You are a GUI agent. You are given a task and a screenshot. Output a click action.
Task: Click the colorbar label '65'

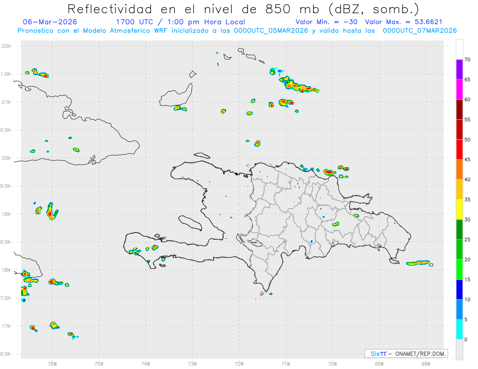(467, 80)
